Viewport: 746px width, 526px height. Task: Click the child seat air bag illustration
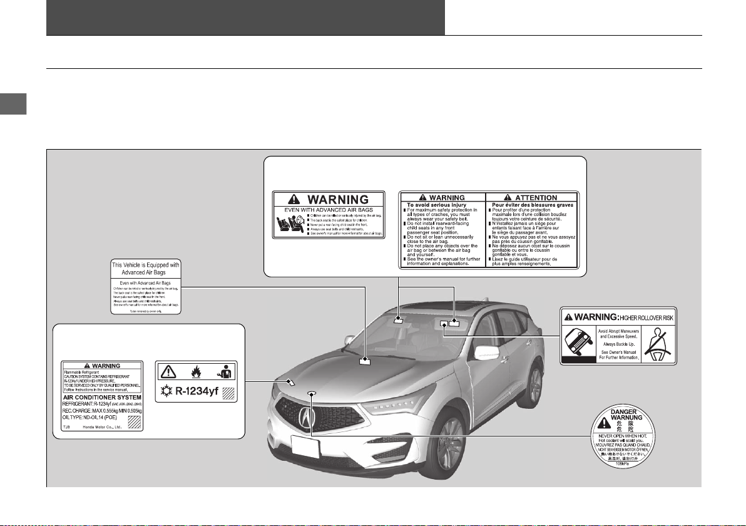[290, 224]
